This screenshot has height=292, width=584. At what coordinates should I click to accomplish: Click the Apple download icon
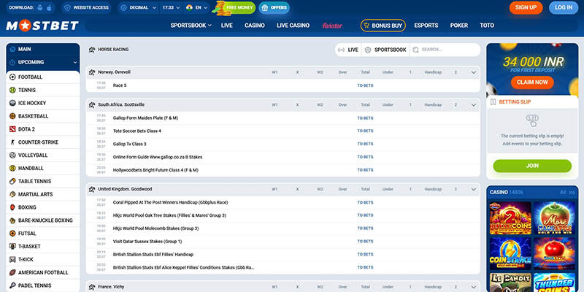pos(49,7)
